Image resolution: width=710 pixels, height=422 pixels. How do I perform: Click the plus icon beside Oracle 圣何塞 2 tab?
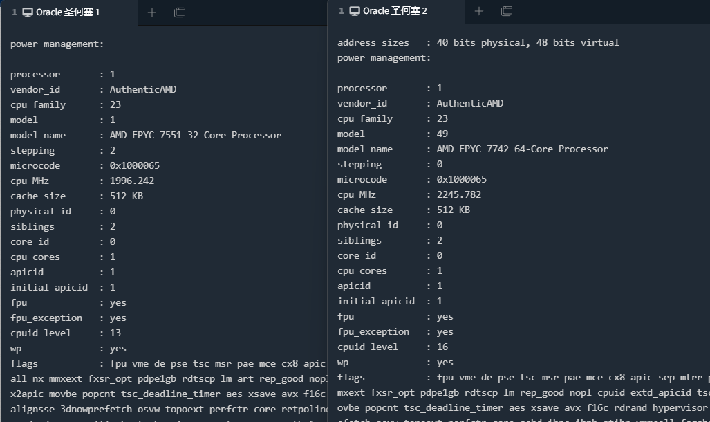coord(478,11)
